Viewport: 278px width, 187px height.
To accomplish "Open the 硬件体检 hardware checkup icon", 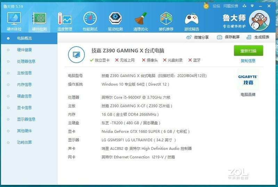I will point(14,21).
